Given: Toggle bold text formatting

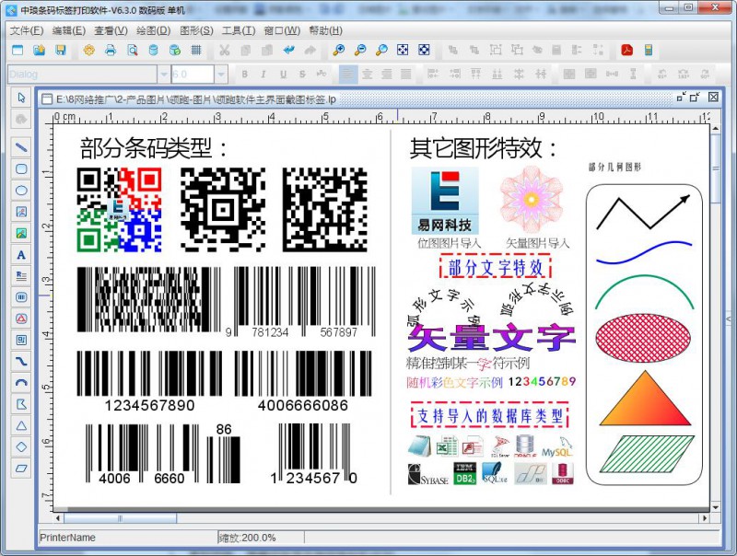Looking at the screenshot, I should (x=244, y=75).
